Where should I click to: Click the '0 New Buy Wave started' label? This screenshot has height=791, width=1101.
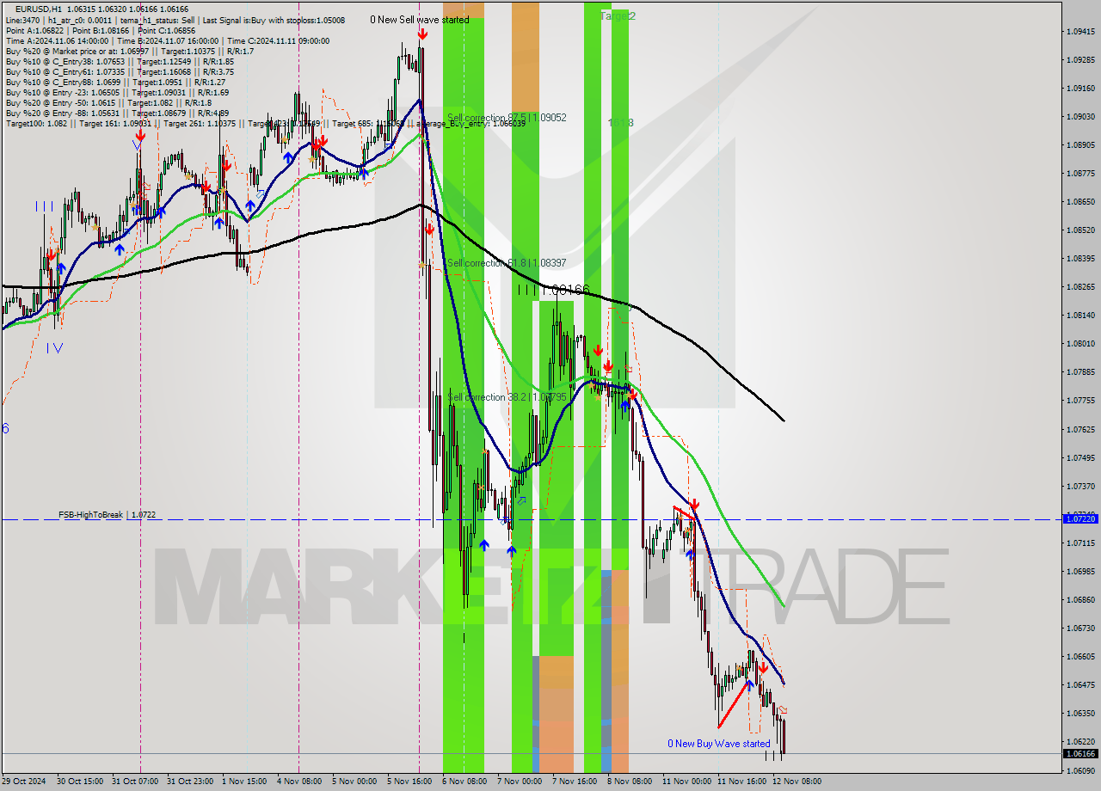pyautogui.click(x=719, y=744)
